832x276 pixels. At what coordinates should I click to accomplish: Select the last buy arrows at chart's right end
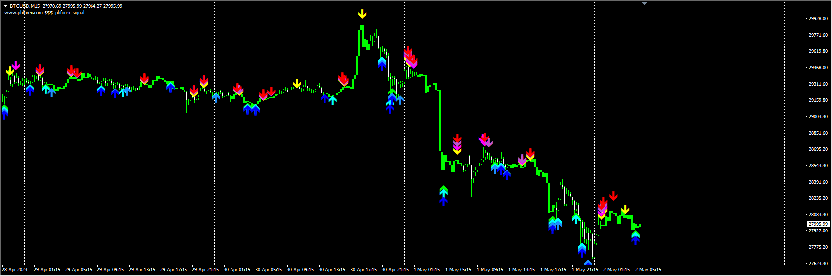click(x=636, y=238)
